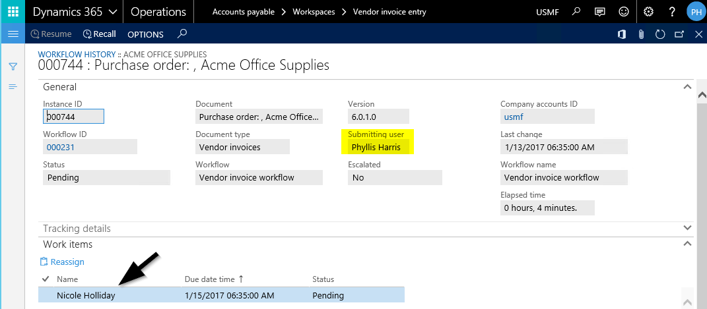The image size is (707, 309).
Task: Click the smiley feedback icon
Action: click(x=623, y=12)
